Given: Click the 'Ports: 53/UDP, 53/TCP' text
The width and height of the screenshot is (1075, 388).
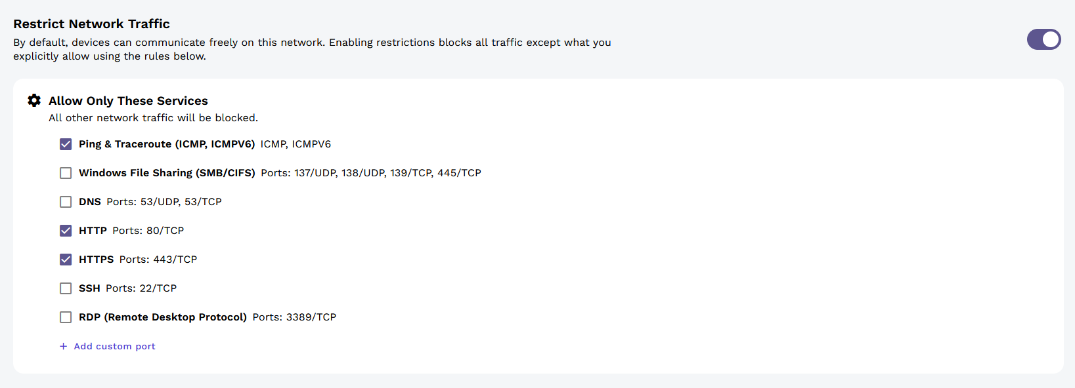Looking at the screenshot, I should pyautogui.click(x=164, y=202).
